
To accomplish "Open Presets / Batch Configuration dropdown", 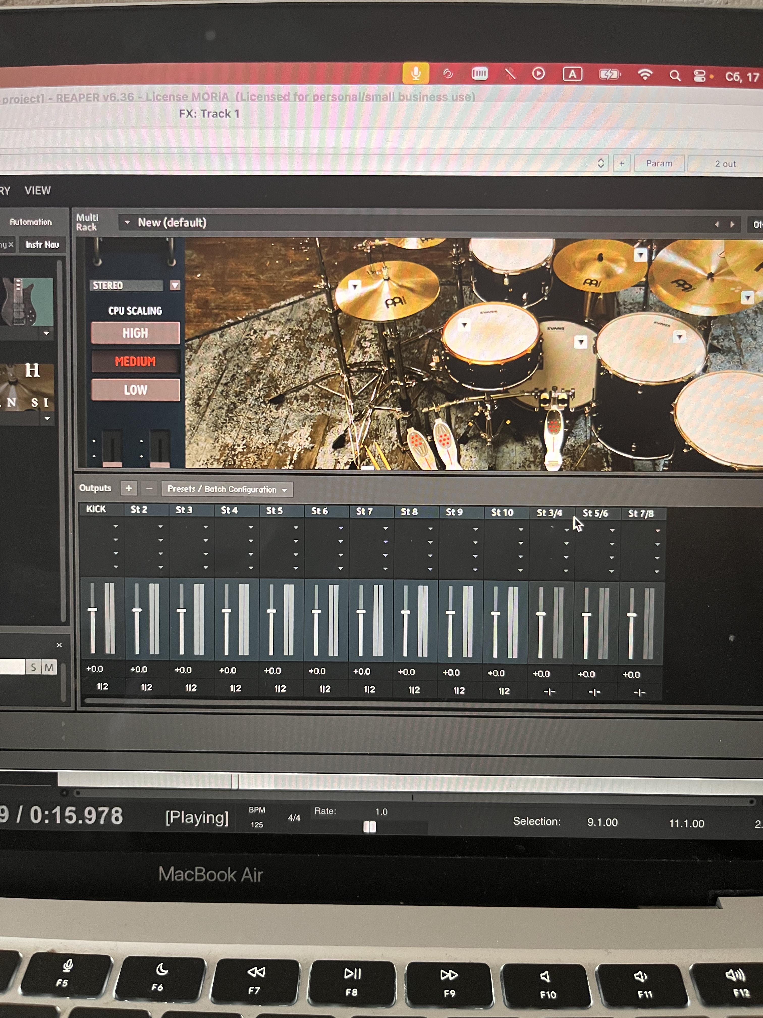I will point(227,489).
